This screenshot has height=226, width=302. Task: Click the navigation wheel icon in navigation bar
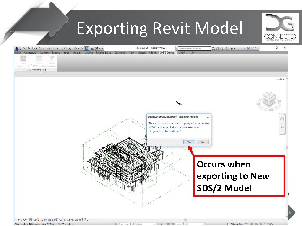click(282, 119)
